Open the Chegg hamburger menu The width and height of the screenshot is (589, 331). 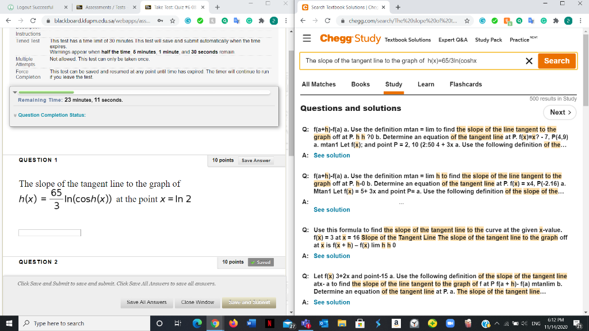click(x=307, y=39)
